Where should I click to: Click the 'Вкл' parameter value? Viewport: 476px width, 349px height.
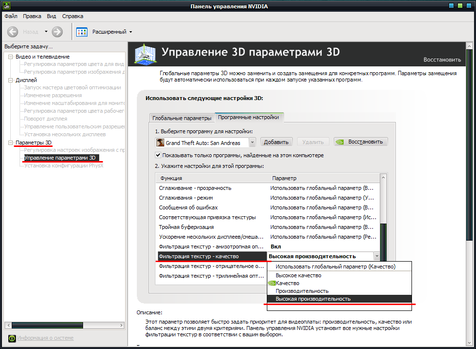[x=276, y=246]
